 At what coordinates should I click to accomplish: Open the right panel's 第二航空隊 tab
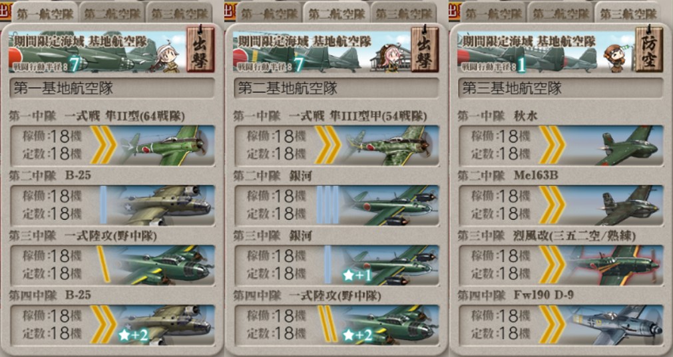click(561, 13)
